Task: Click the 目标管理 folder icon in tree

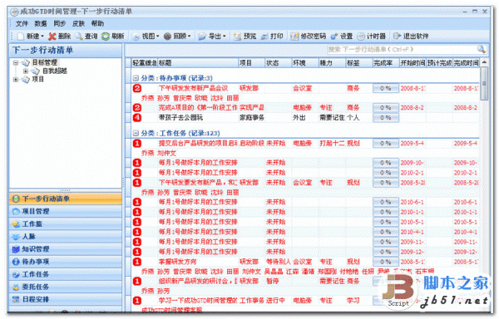Action: (x=26, y=62)
